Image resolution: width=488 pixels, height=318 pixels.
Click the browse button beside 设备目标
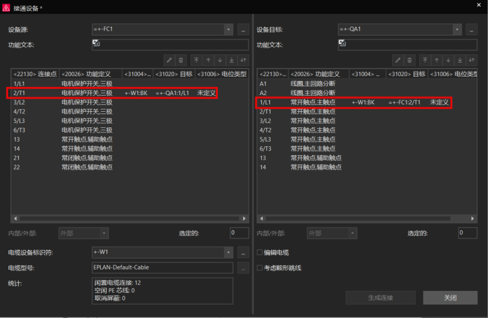point(471,29)
